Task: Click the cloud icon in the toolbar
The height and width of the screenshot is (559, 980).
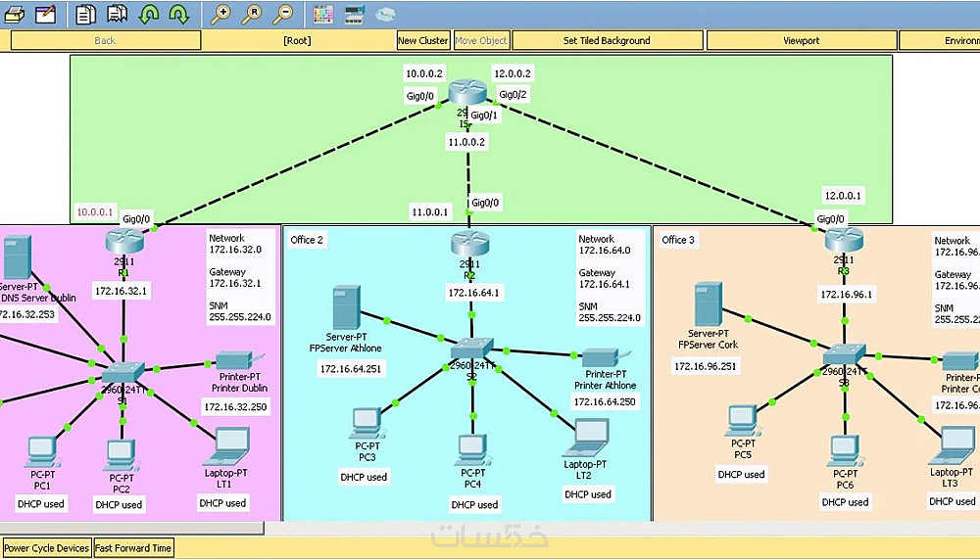Action: [385, 14]
